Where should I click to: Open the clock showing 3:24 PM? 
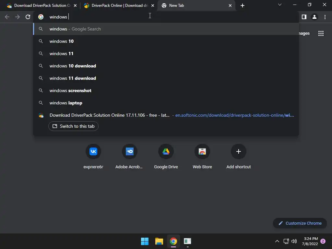(x=310, y=241)
